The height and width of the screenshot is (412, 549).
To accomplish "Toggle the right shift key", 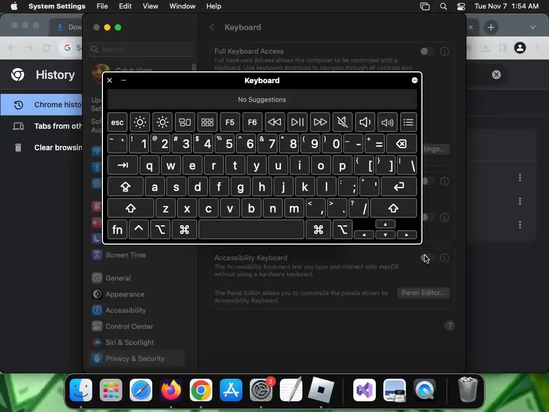I will (394, 209).
